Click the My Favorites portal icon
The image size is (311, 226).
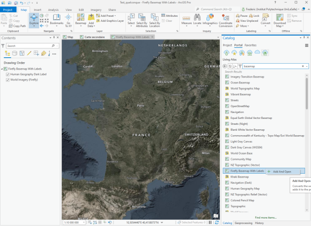pyautogui.click(x=234, y=53)
